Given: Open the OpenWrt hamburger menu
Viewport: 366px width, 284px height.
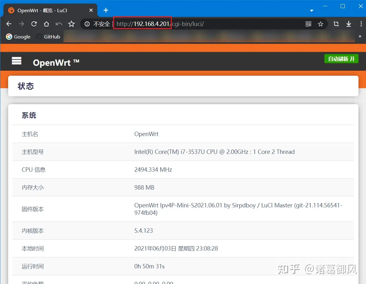Looking at the screenshot, I should click(x=17, y=61).
